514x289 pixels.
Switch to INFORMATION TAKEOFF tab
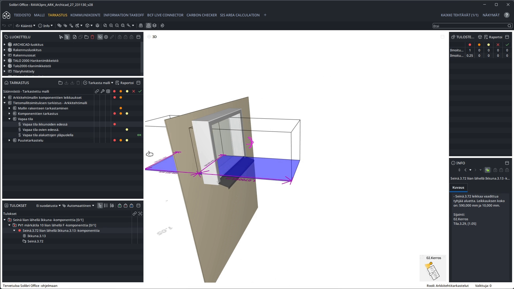click(124, 15)
